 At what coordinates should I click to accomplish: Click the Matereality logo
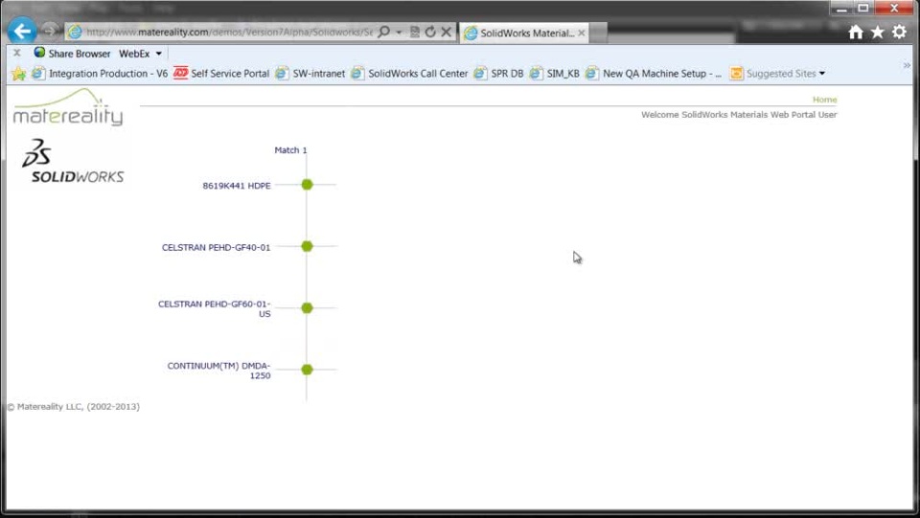(x=68, y=107)
